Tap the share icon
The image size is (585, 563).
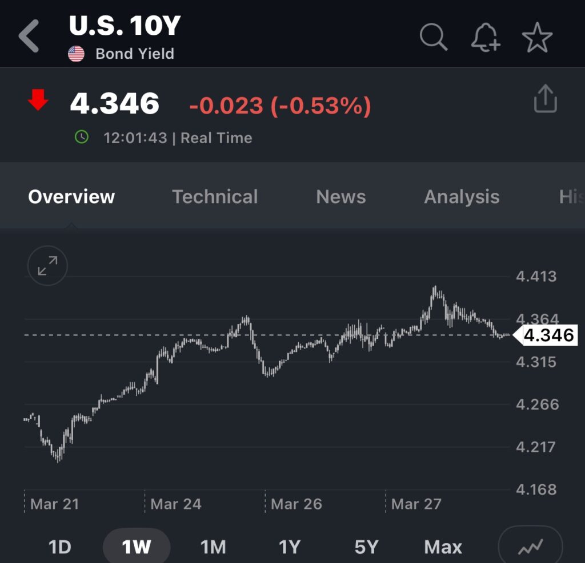(x=545, y=99)
